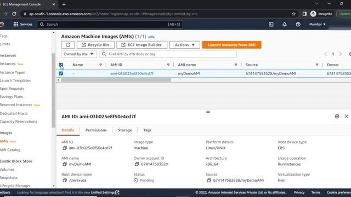Go to next results page
The image size is (351, 197).
[340, 54]
